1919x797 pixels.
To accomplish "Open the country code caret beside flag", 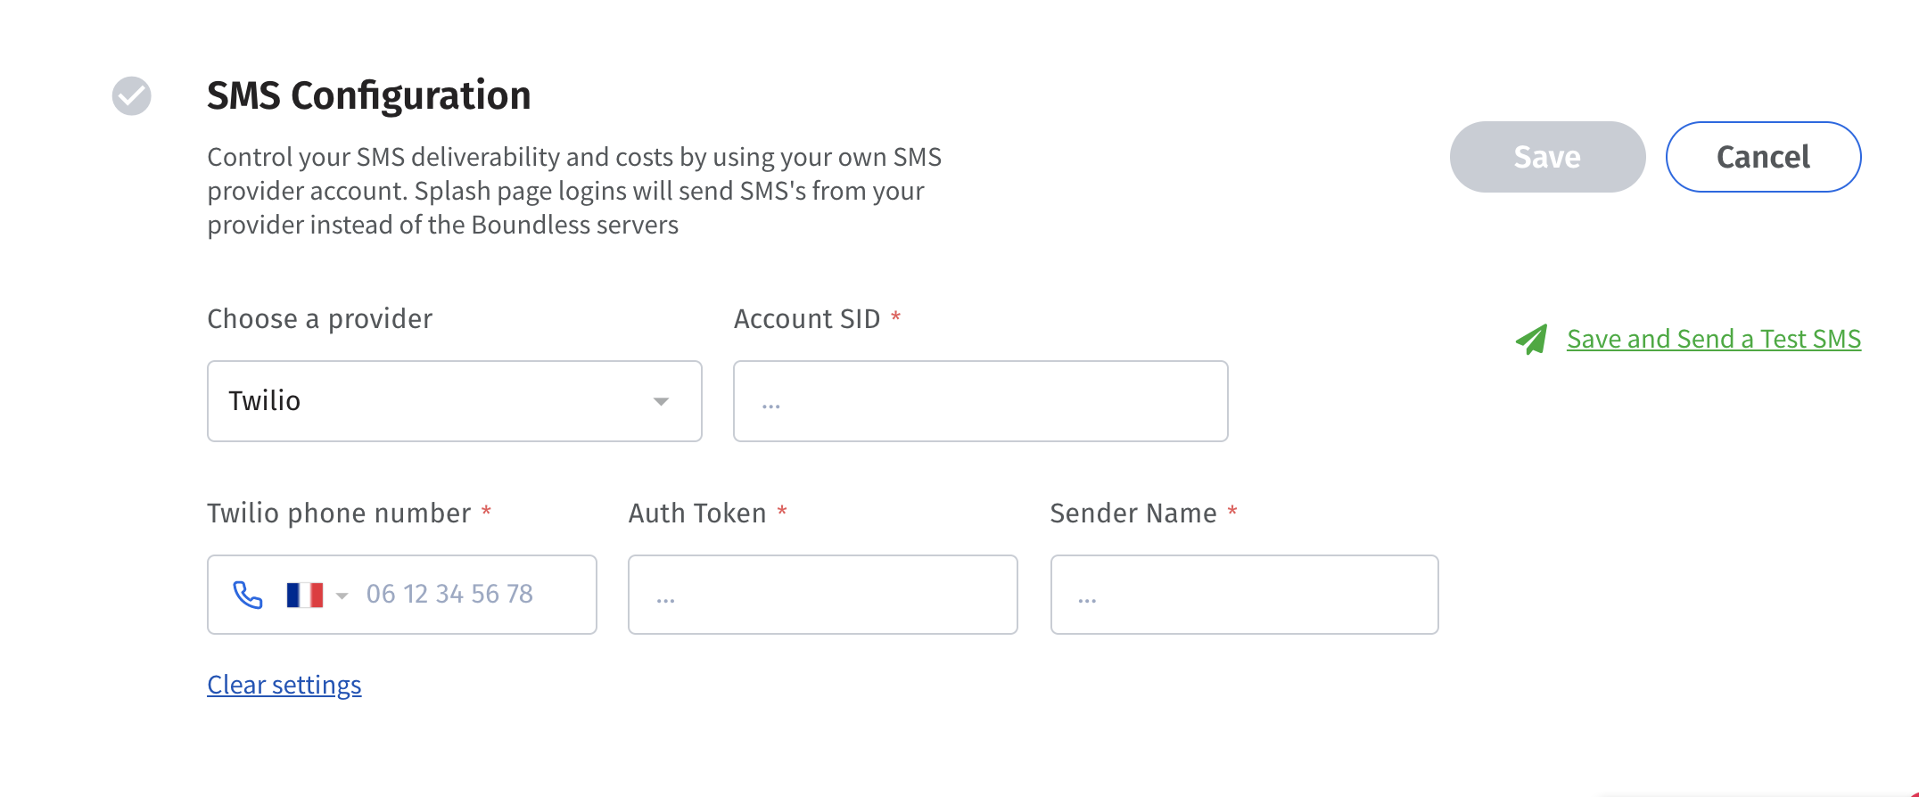I will pos(342,596).
